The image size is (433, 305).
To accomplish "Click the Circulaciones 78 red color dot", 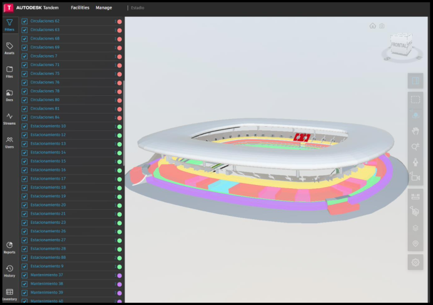I will 120,92.
